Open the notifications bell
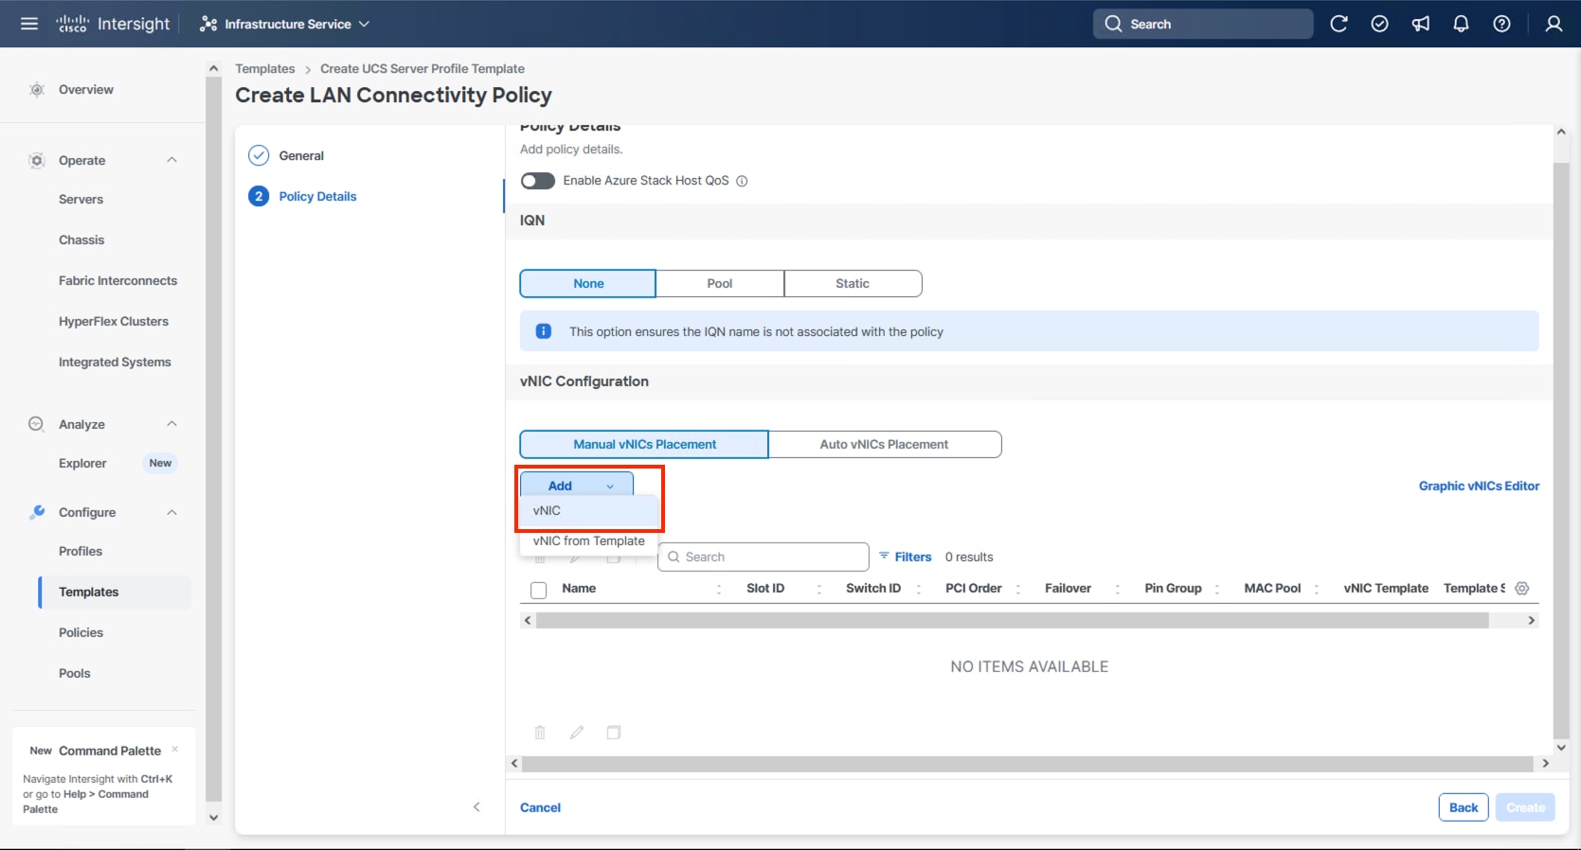Viewport: 1581px width, 850px height. [1462, 24]
